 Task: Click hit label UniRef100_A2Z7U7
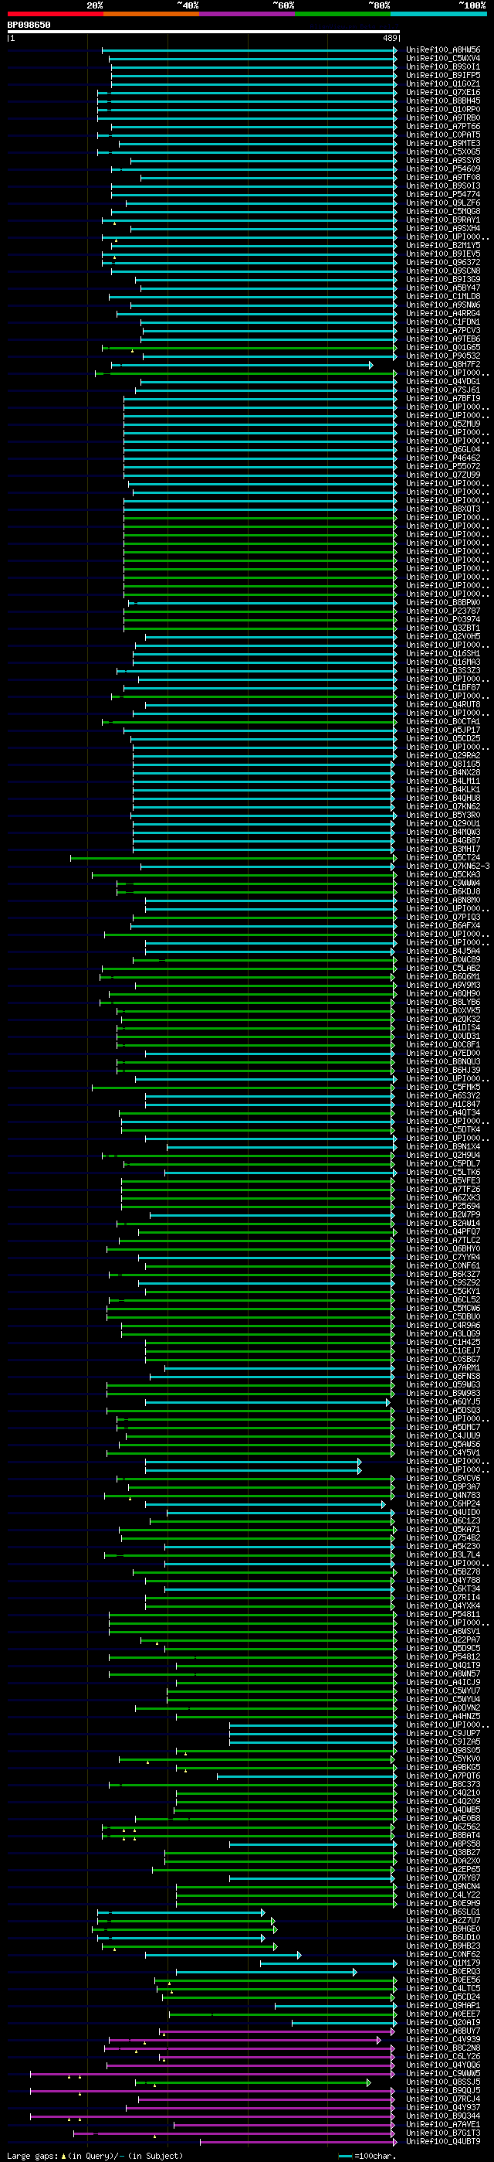coord(443,1920)
